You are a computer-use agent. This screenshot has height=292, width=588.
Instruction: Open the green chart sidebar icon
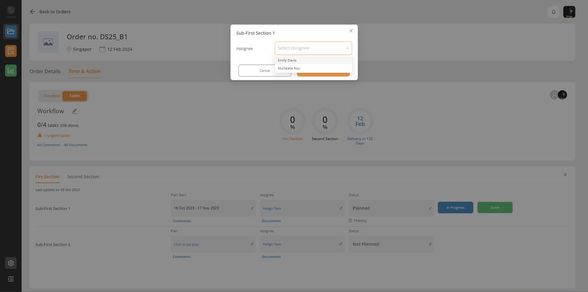11,70
